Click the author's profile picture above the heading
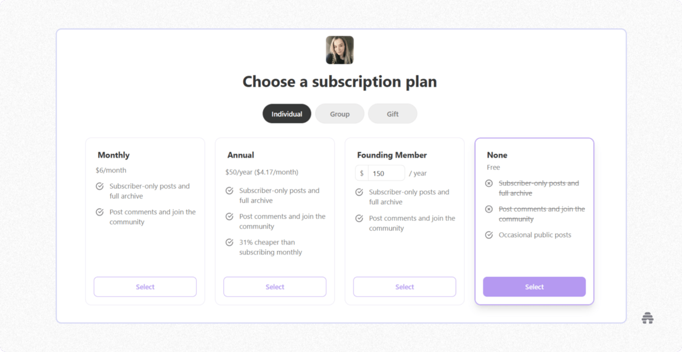Viewport: 682px width, 352px height. click(339, 50)
